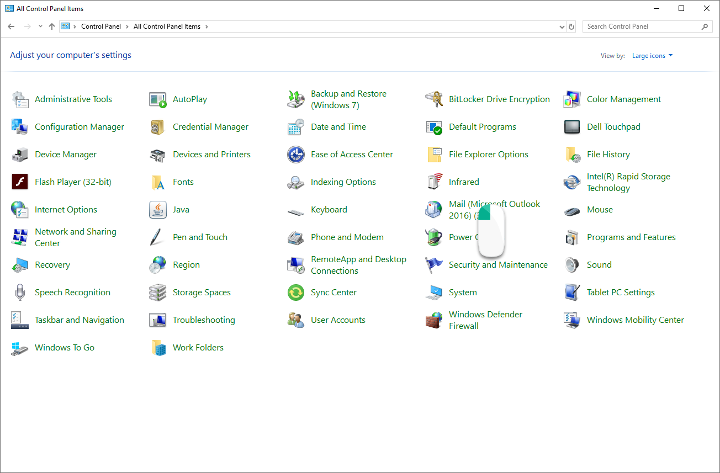Open the AutoPlay icon
Viewport: 720px width, 473px height.
pyautogui.click(x=158, y=99)
